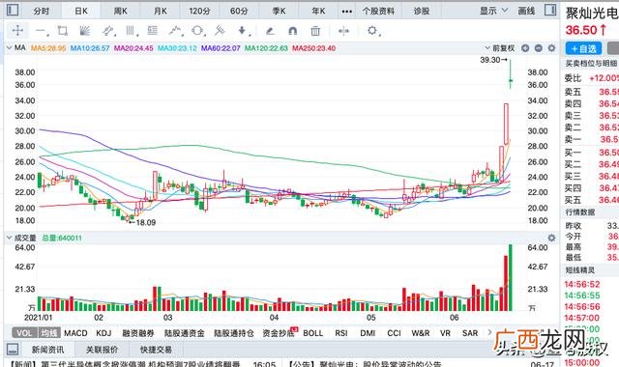Toggle the magnet snap tool
619x367 pixels.
pos(292,30)
